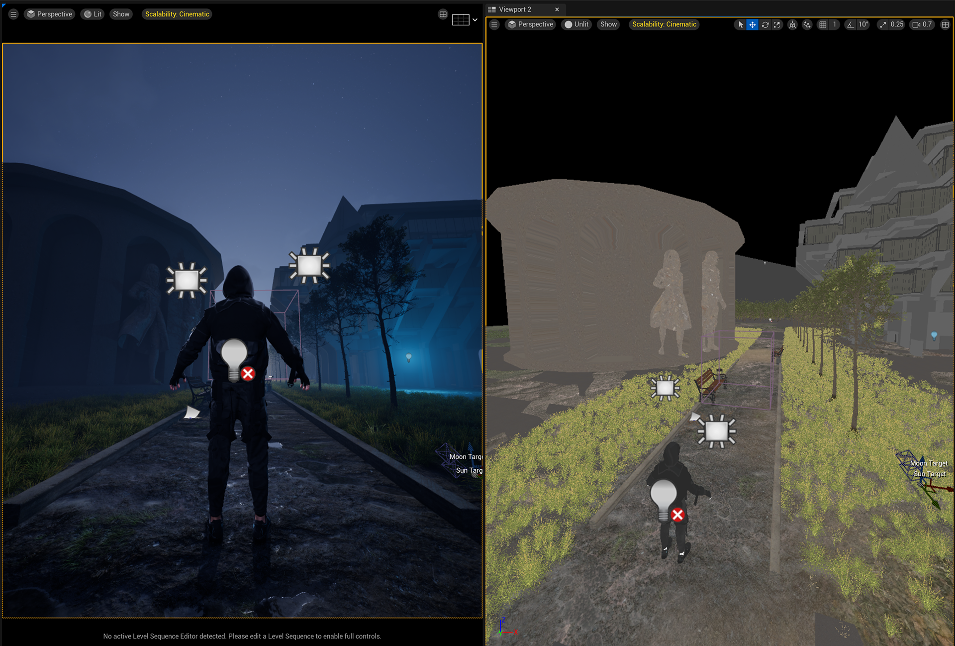Open rotation snap 10° value dropdown

click(x=863, y=24)
